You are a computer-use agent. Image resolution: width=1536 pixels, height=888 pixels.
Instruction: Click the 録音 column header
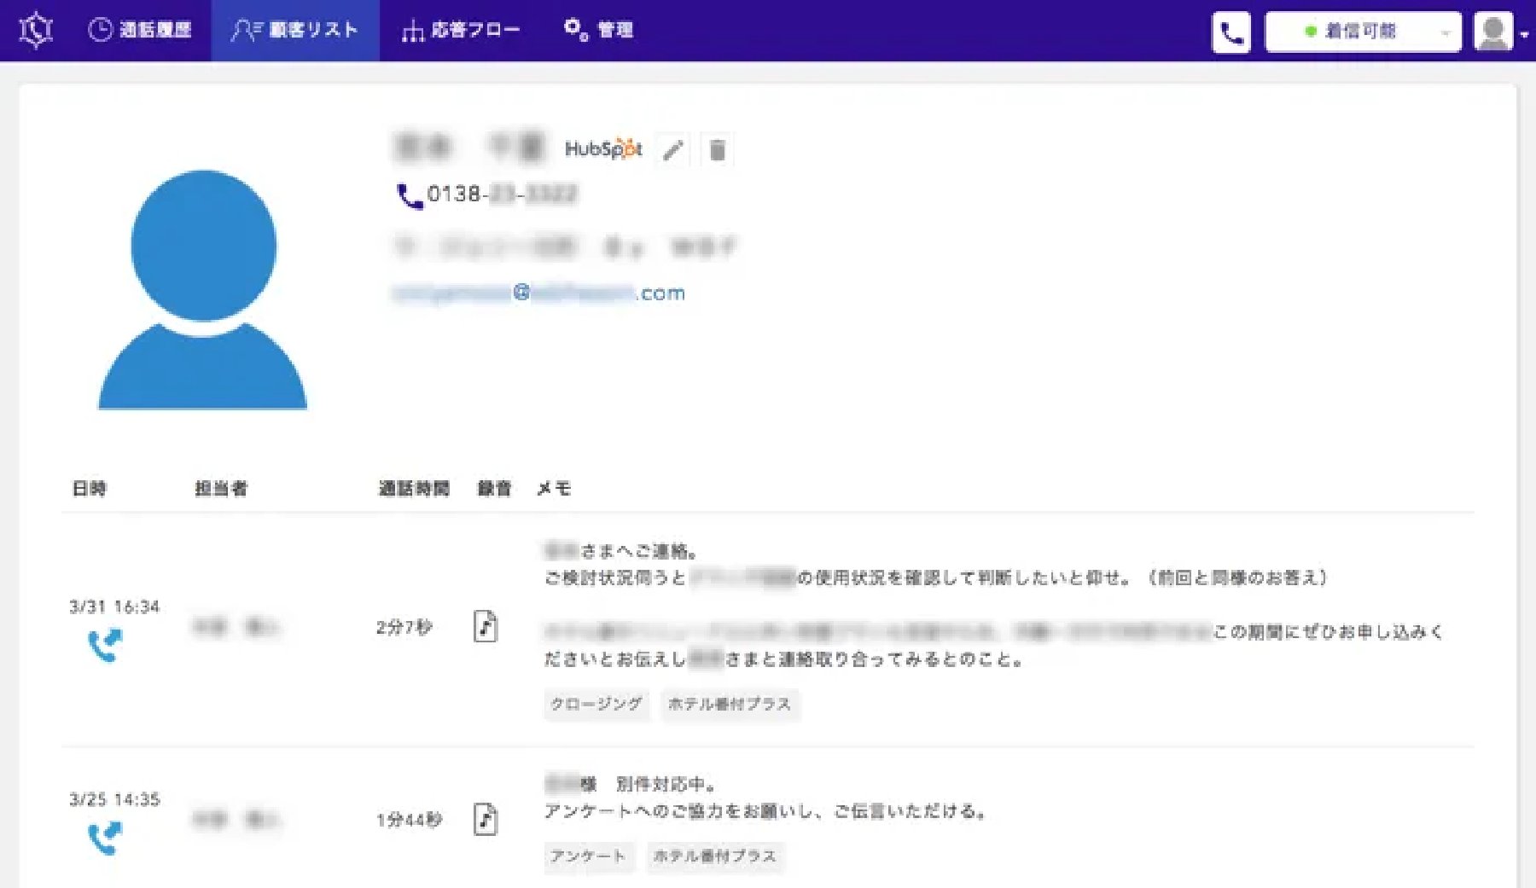pos(494,489)
